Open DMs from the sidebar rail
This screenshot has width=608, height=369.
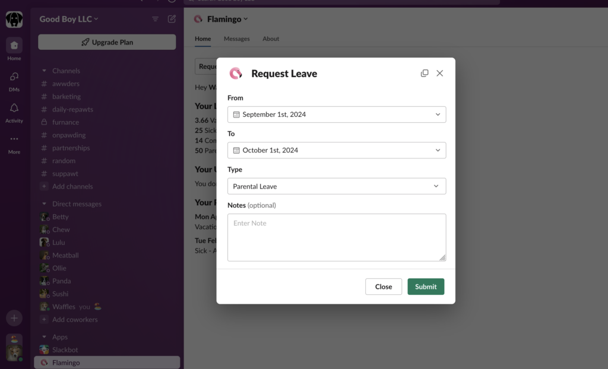click(x=14, y=77)
